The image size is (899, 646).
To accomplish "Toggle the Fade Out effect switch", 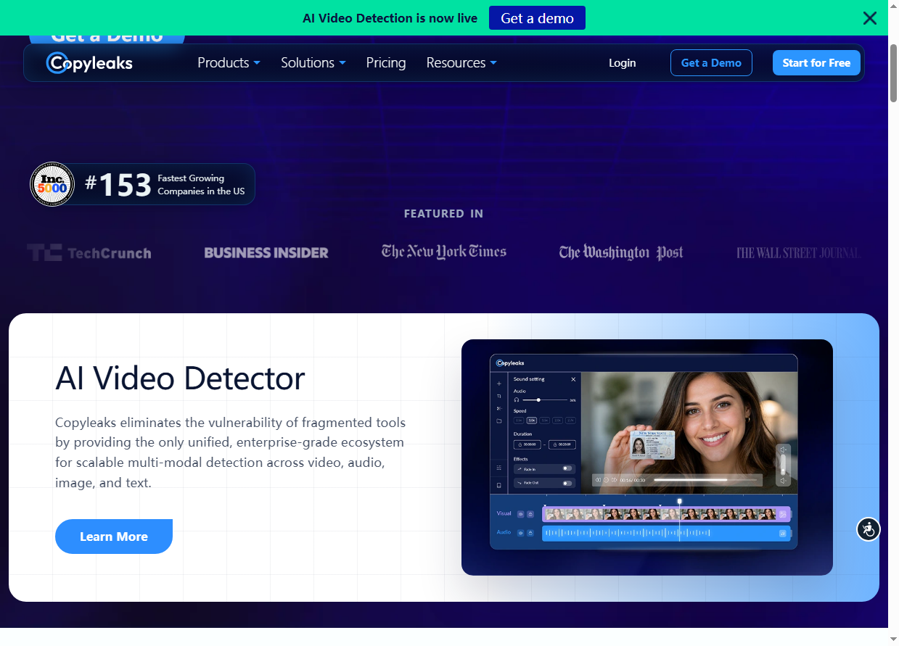I will tap(567, 483).
